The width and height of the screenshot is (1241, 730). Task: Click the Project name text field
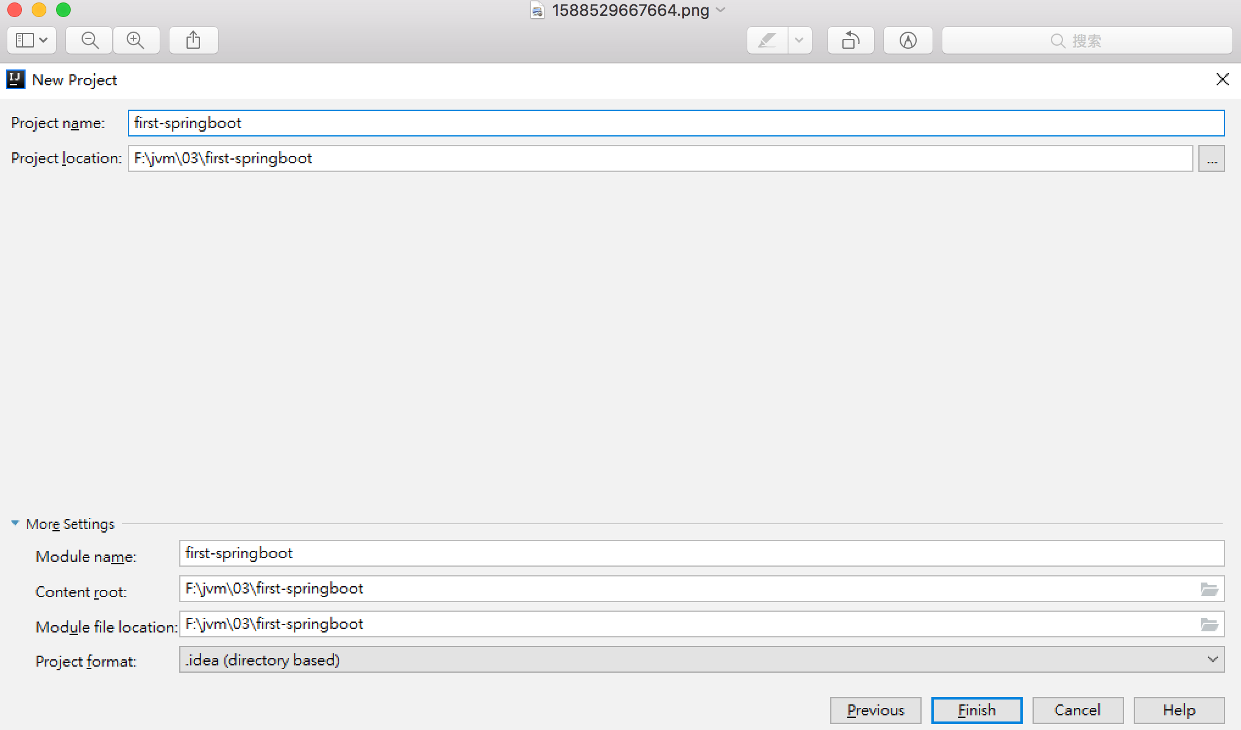pos(675,123)
